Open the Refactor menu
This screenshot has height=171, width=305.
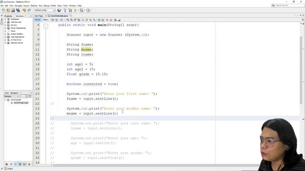pyautogui.click(x=34, y=6)
